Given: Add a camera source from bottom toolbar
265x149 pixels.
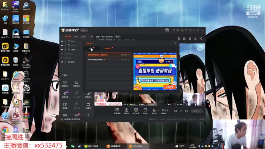Looking at the screenshot, I should (127, 111).
